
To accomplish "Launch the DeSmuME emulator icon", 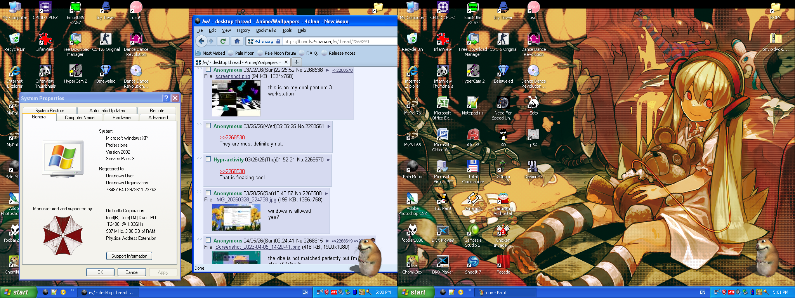I will (533, 170).
